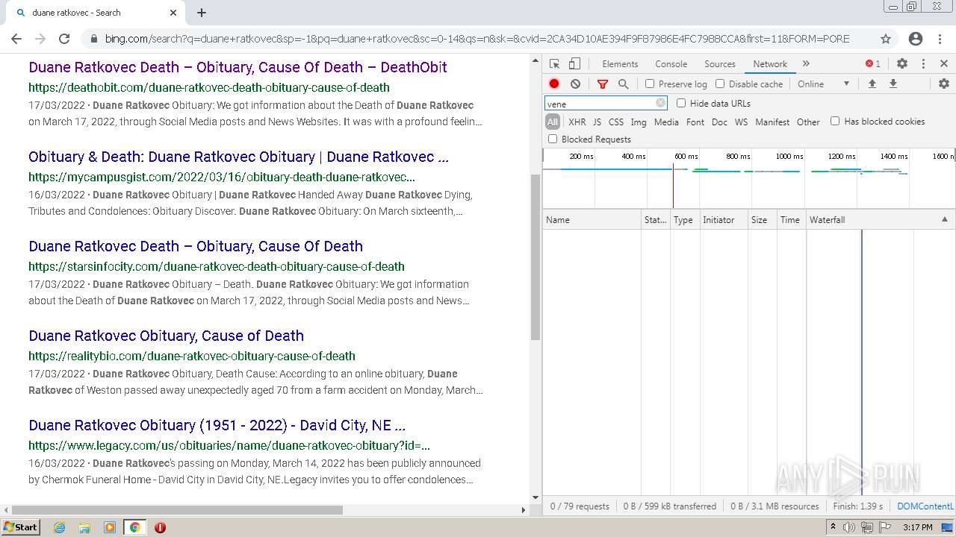
Task: Select the All request type filter
Action: tap(553, 122)
